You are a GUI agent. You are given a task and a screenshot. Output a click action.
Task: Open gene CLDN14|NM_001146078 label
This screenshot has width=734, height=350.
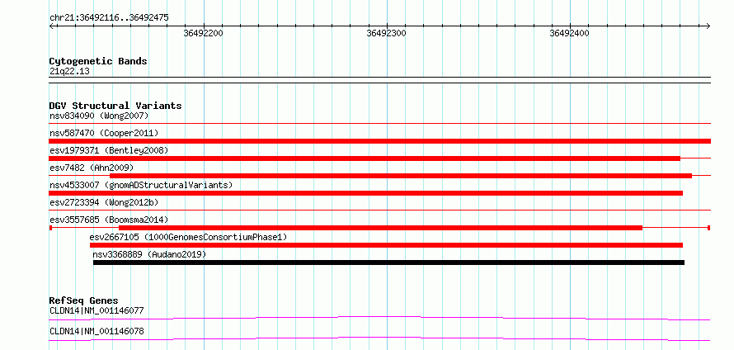click(x=96, y=332)
